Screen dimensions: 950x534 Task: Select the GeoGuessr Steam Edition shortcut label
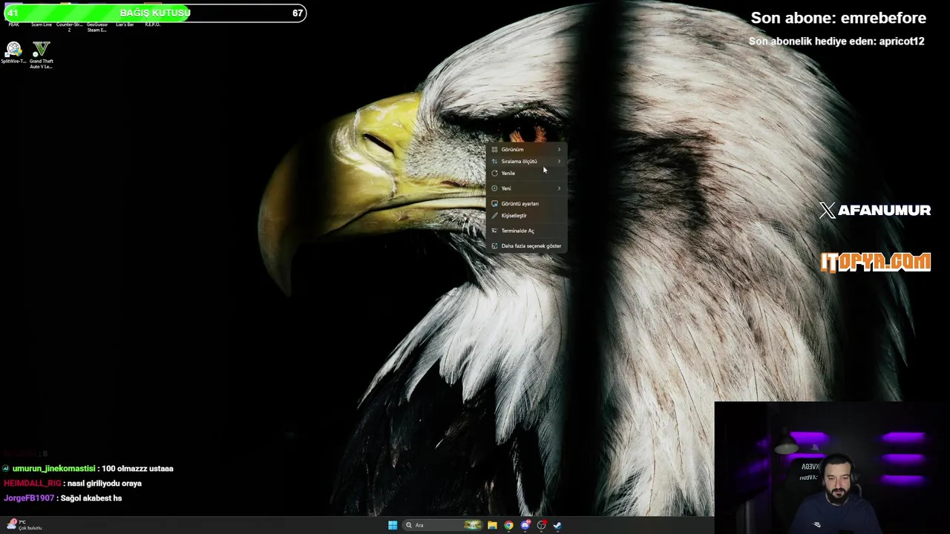pos(97,27)
